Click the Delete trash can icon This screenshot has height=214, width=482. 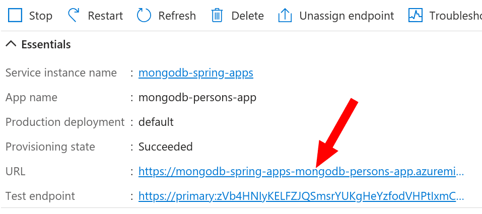click(217, 16)
